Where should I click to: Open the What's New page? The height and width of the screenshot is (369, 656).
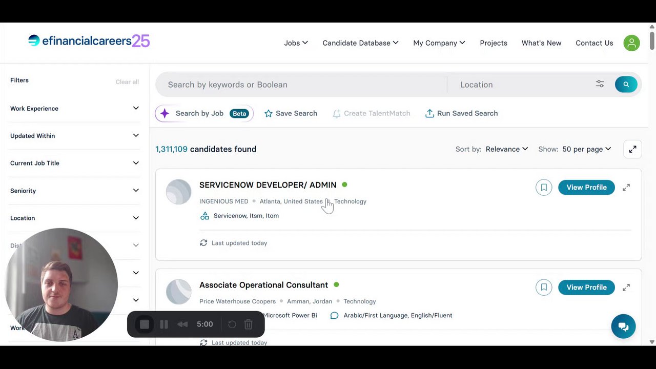click(x=541, y=43)
